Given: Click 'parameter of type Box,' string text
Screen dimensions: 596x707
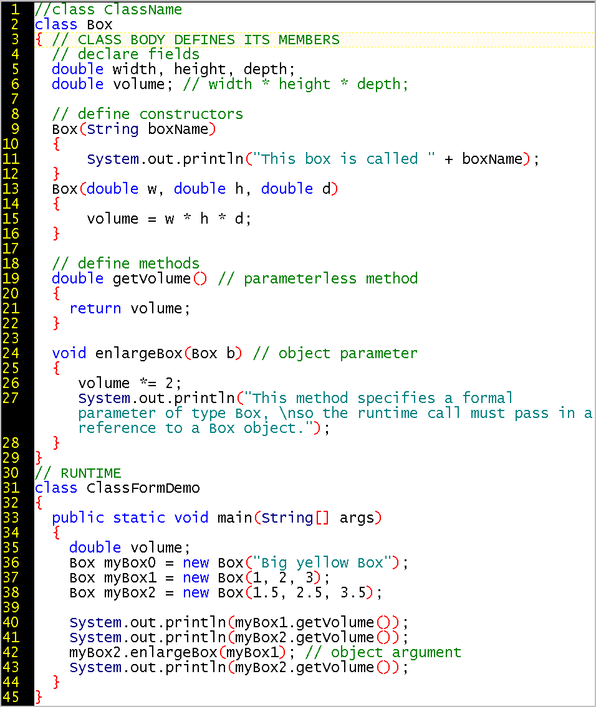Looking at the screenshot, I should coord(173,413).
